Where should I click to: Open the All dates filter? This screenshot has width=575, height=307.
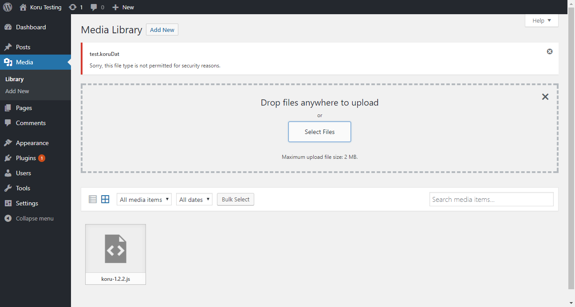[x=194, y=199]
